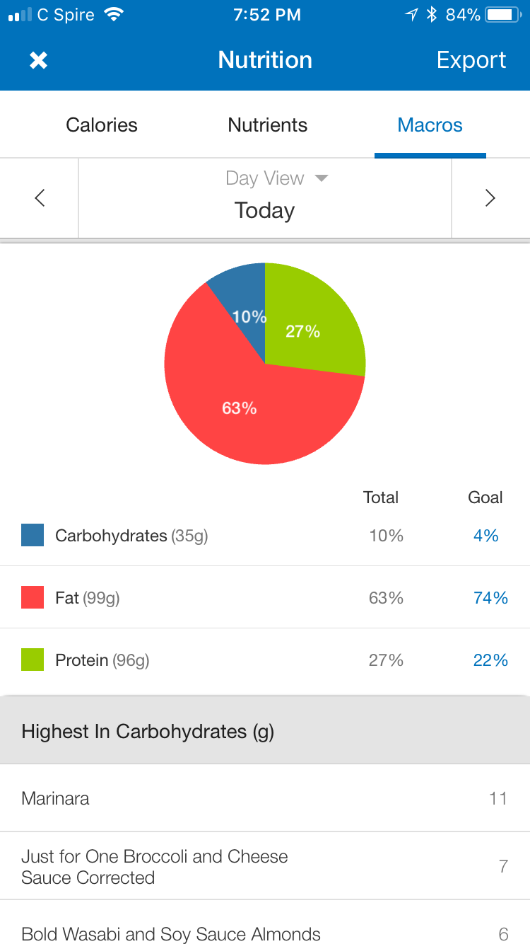Click the blue Carbohydrates color swatch
Screen dimensions: 530x944
(x=33, y=535)
